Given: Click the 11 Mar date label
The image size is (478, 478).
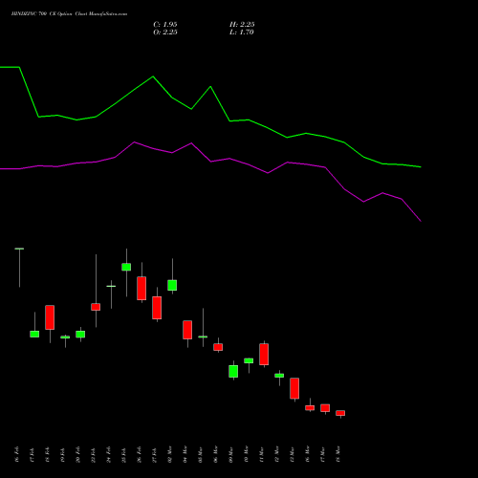Looking at the screenshot, I should click(262, 454).
